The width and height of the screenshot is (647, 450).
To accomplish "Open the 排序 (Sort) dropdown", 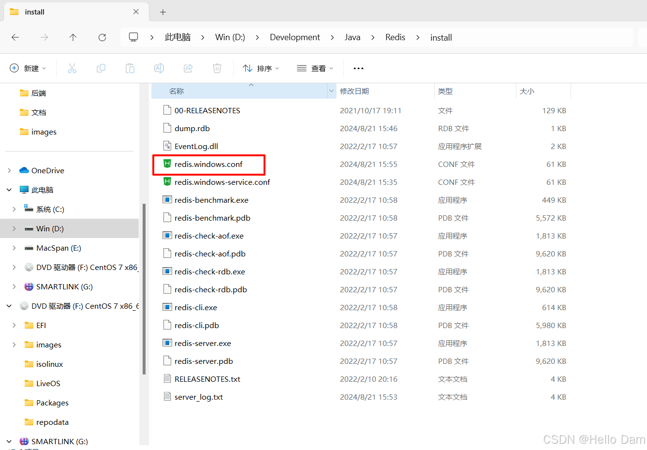I will (261, 68).
